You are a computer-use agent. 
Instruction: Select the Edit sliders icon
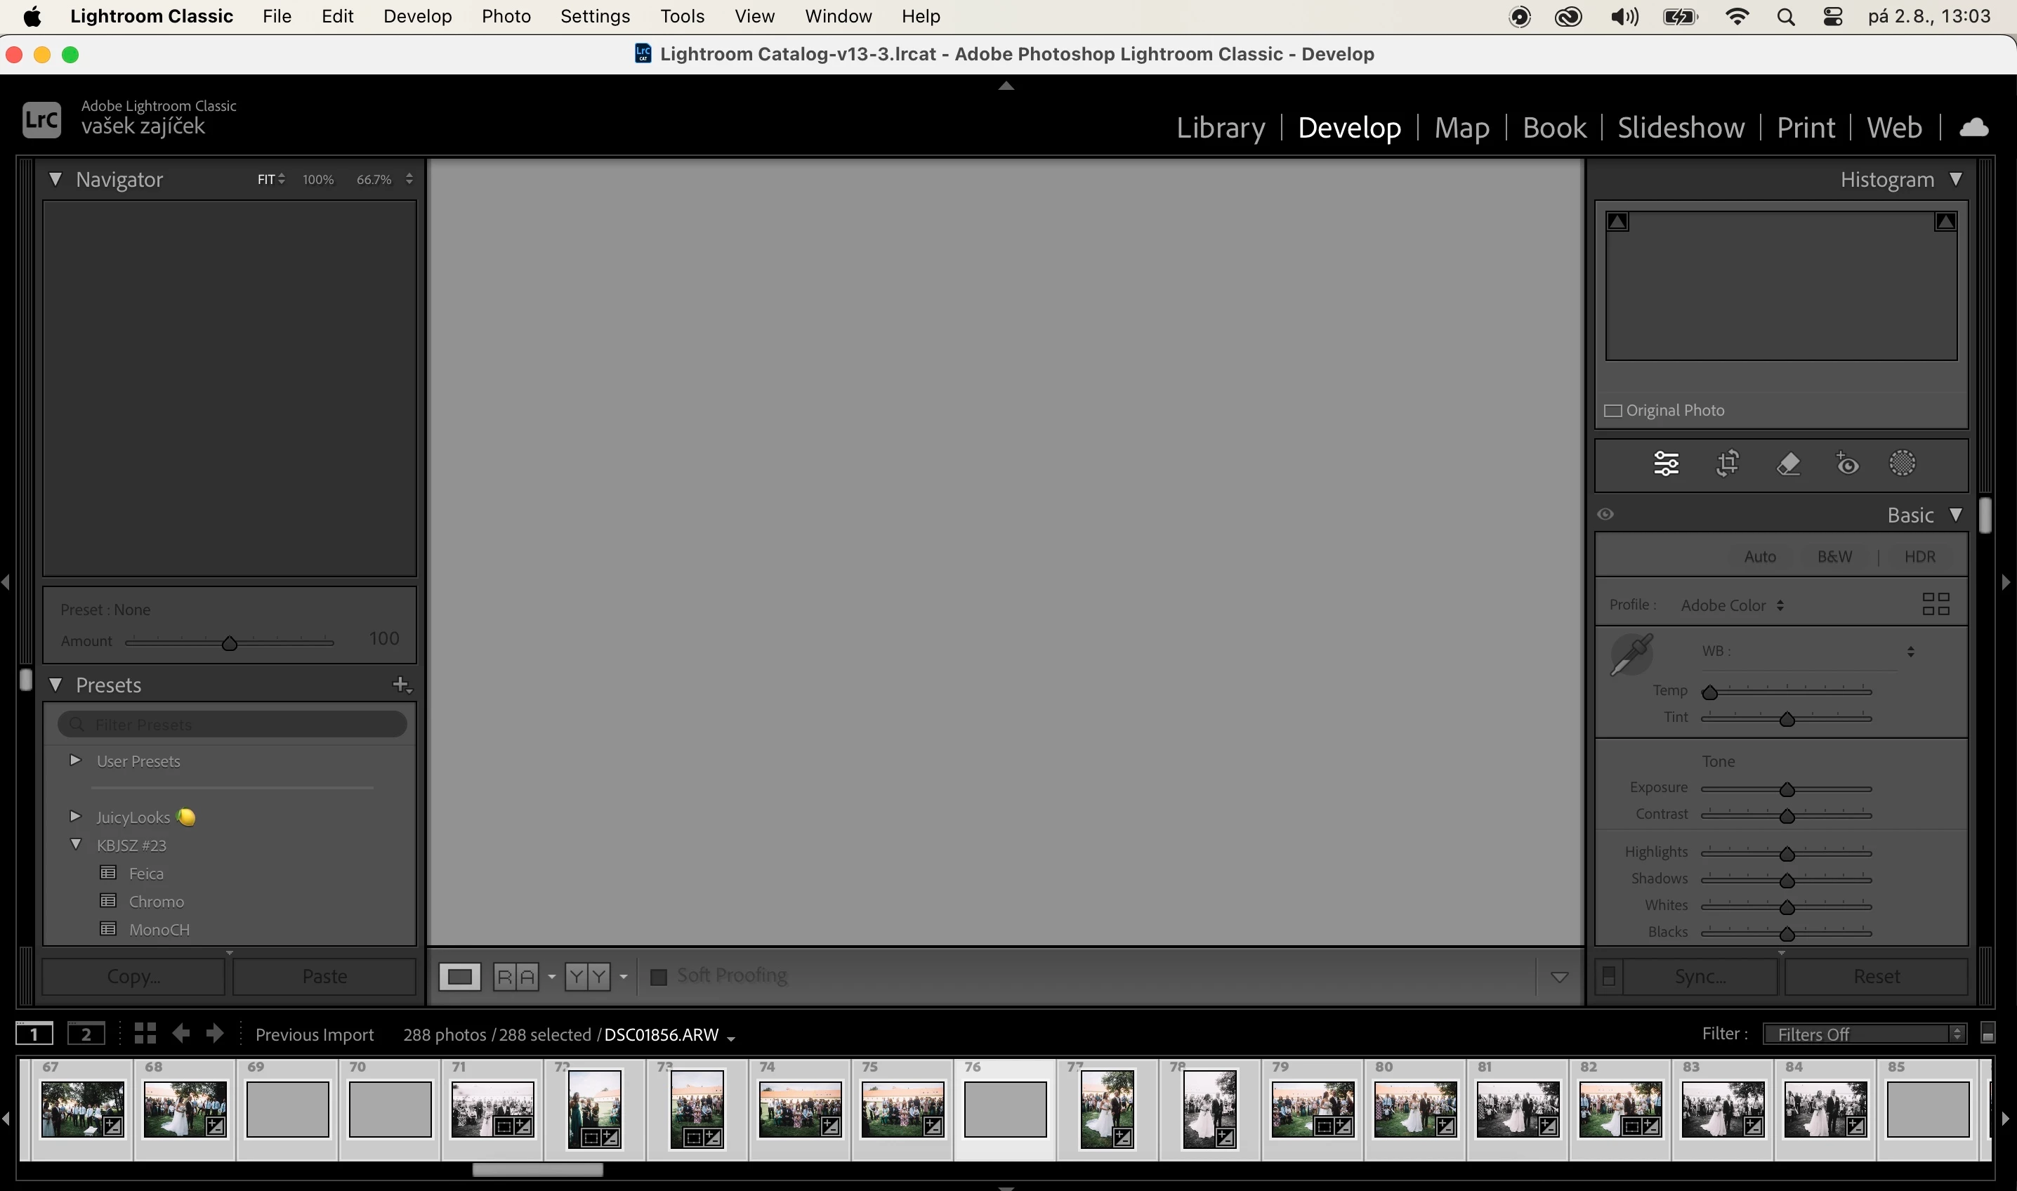pos(1667,463)
